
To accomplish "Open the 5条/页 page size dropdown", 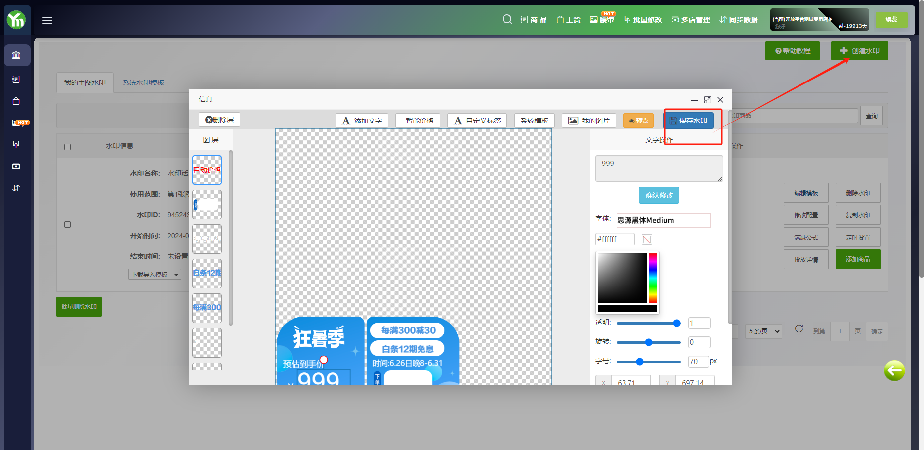I will pos(764,331).
